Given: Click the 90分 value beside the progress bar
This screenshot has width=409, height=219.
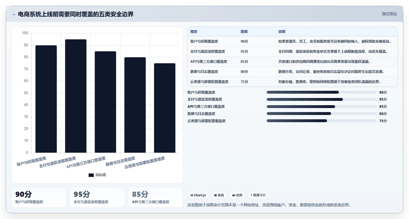Looking at the screenshot, I should click(383, 92).
